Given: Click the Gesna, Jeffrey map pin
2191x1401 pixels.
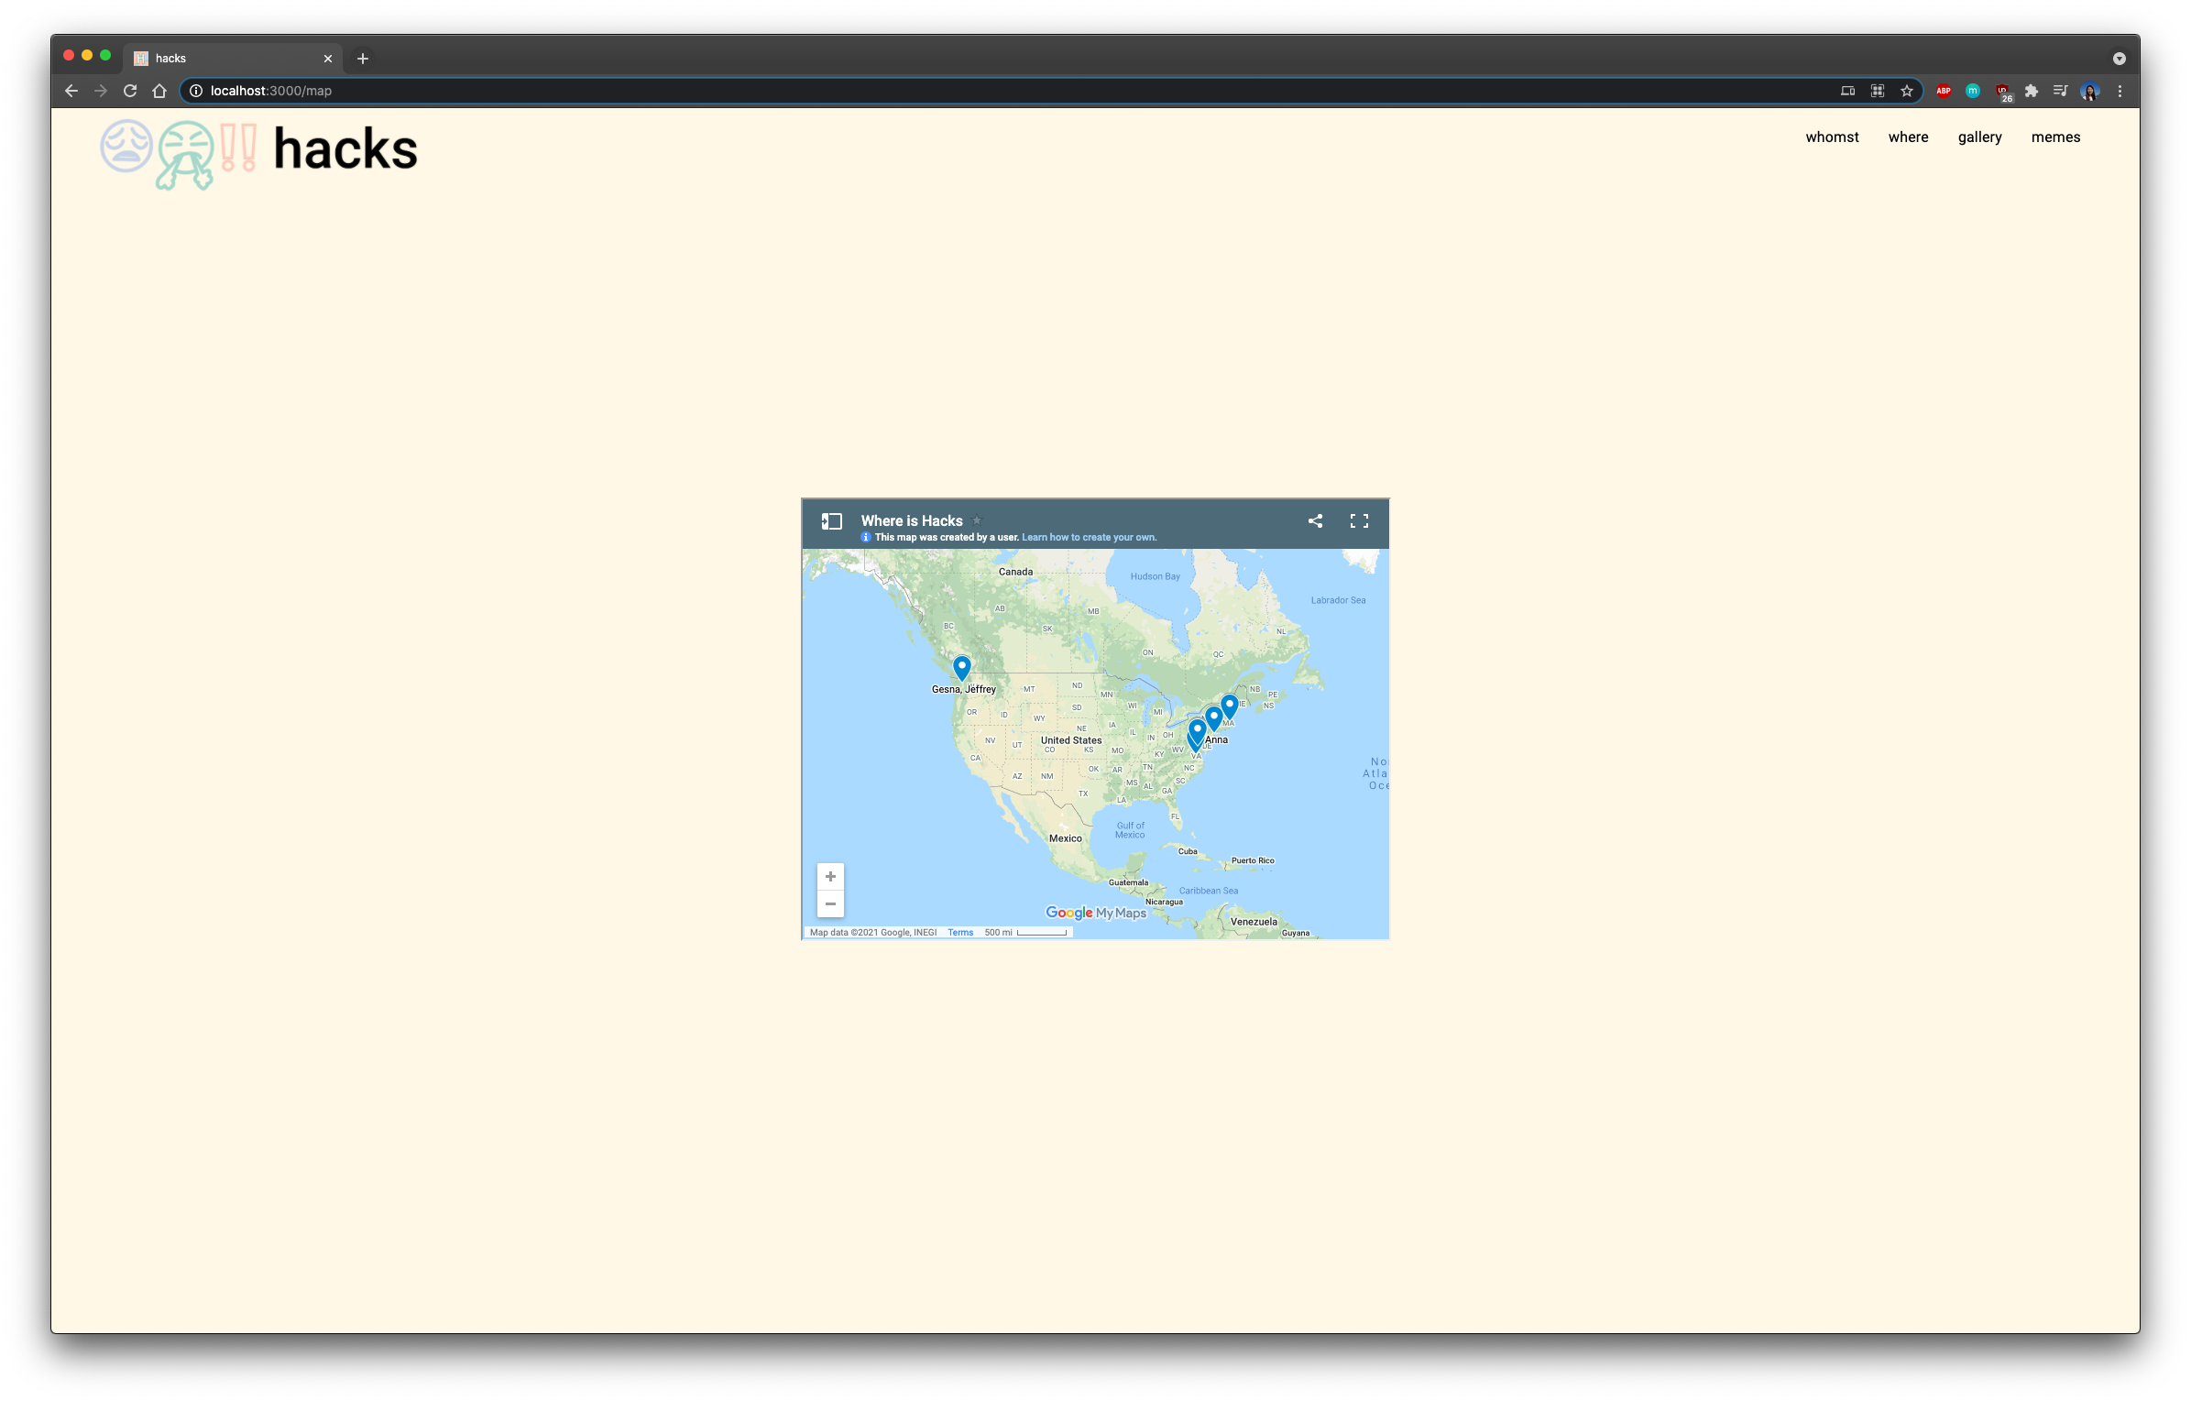Looking at the screenshot, I should coord(961,667).
